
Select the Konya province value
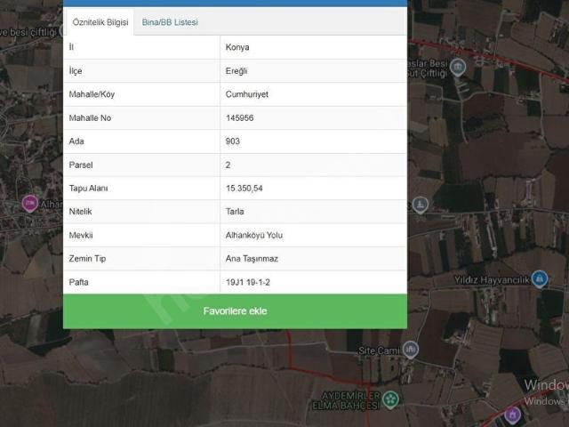(x=237, y=47)
